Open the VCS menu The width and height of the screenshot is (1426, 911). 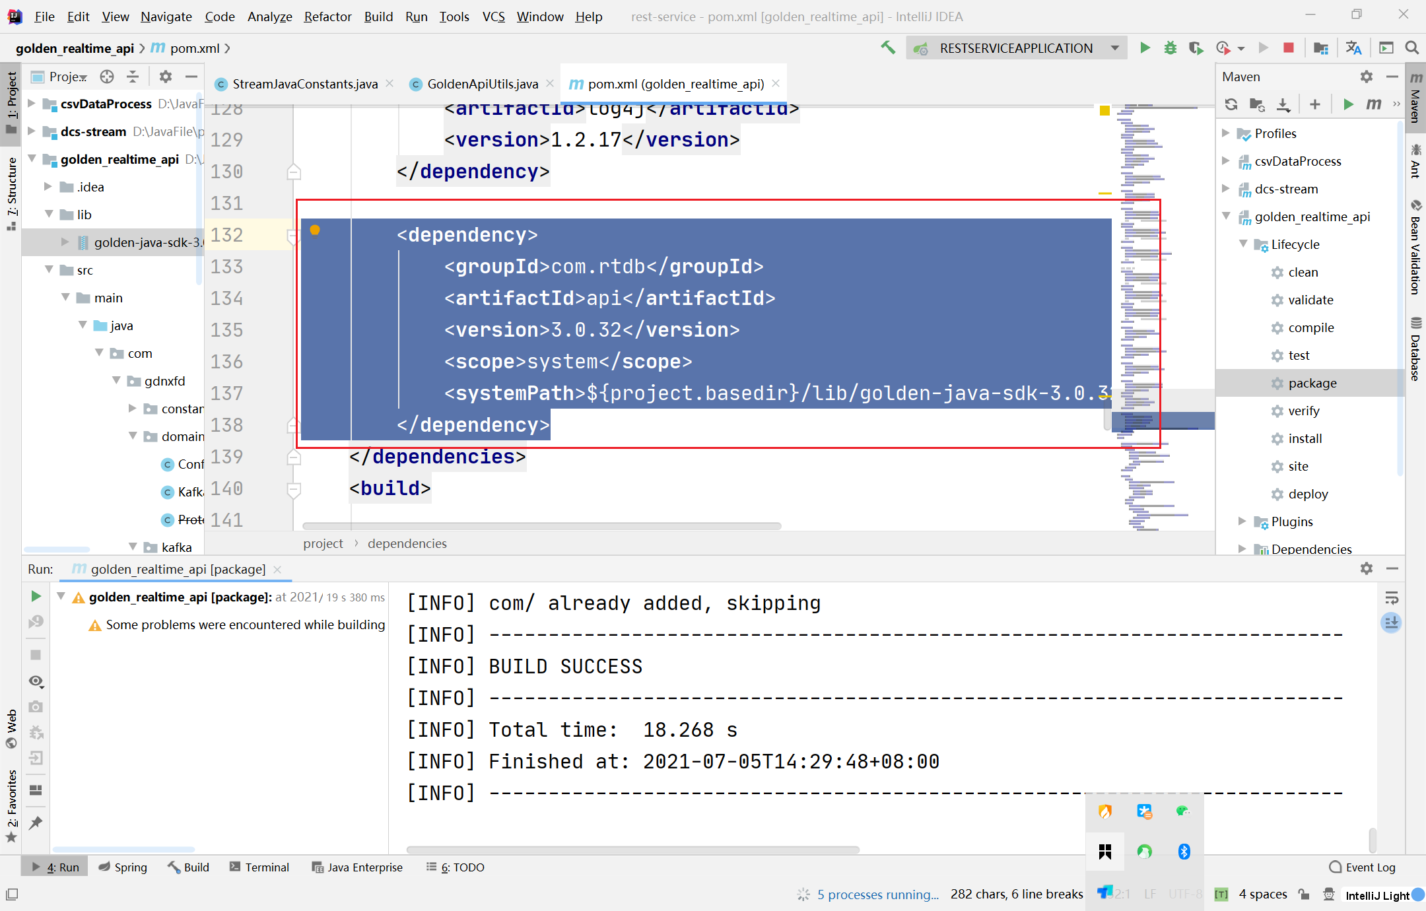click(x=493, y=17)
